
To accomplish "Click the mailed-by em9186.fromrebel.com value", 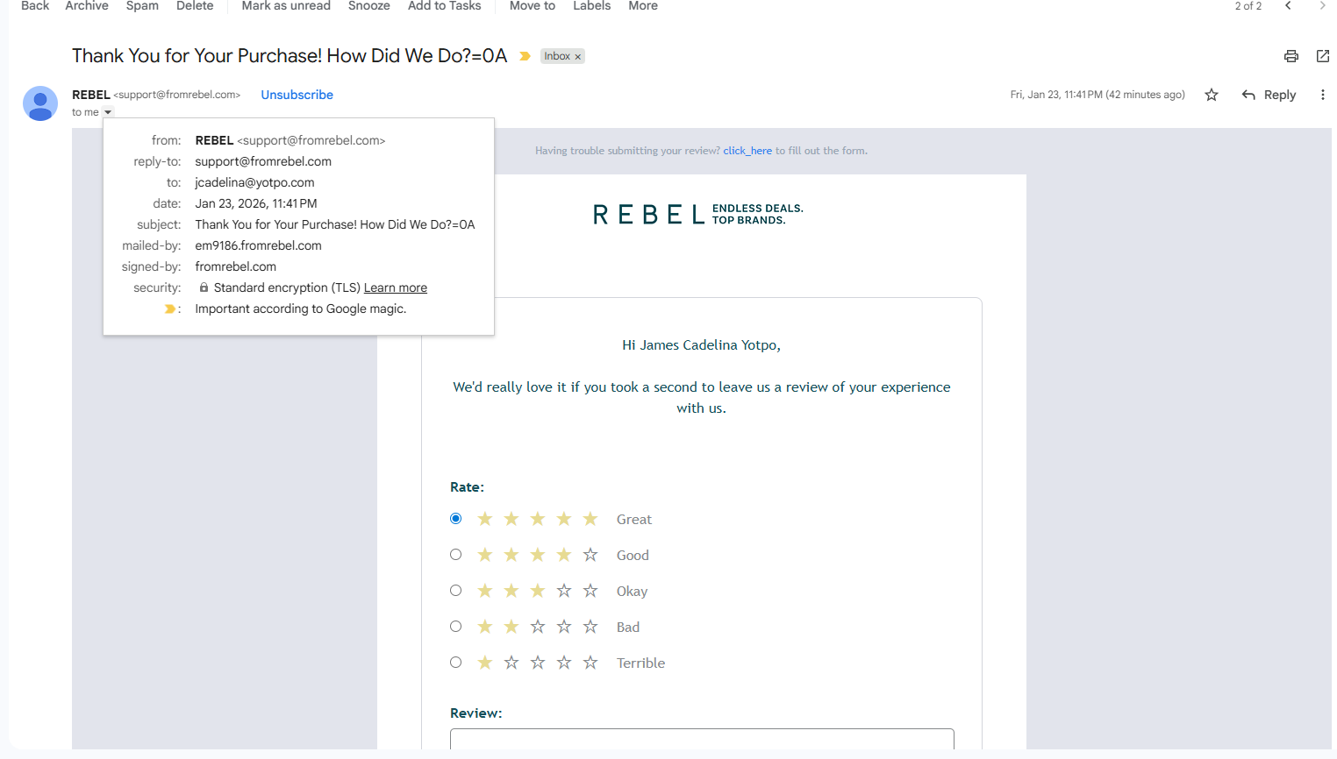I will 258,245.
